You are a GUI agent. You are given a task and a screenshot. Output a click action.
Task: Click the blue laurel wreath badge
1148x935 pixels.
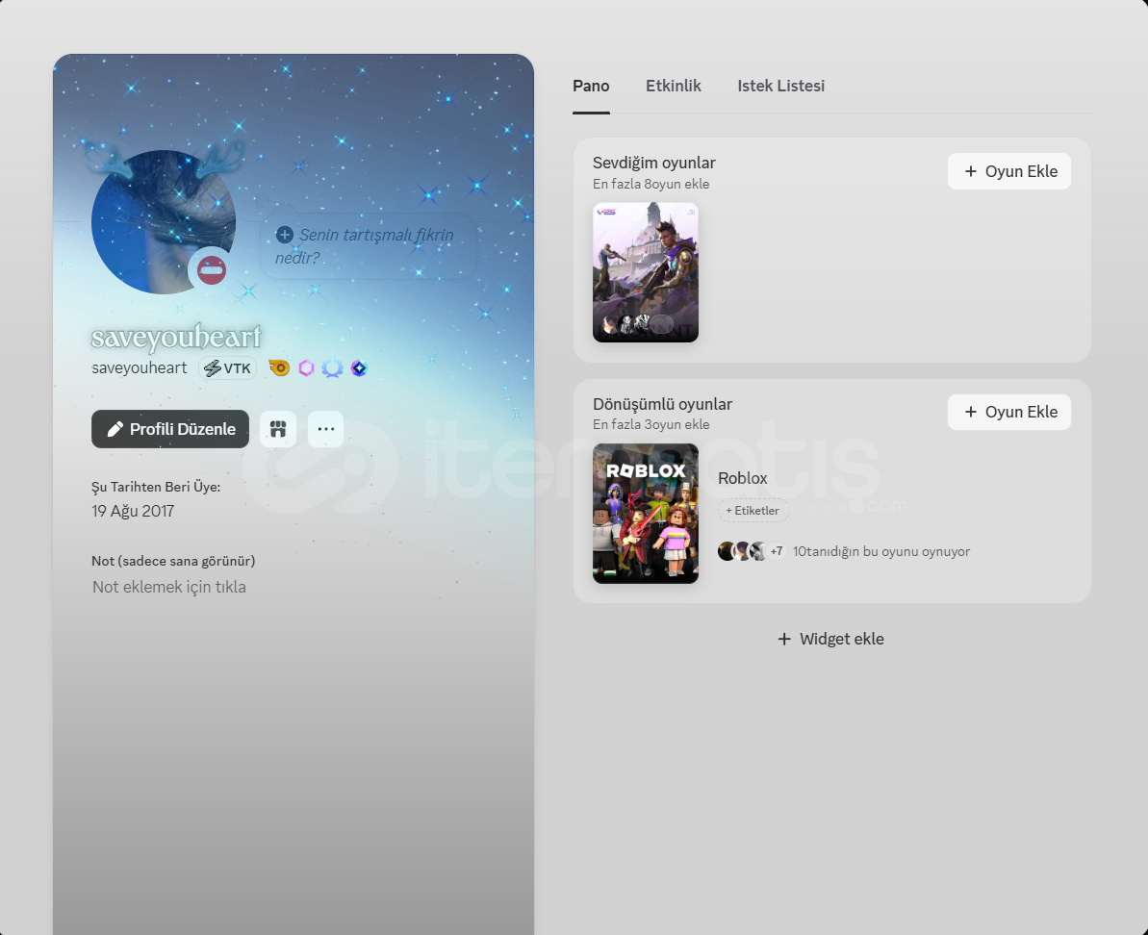click(332, 368)
